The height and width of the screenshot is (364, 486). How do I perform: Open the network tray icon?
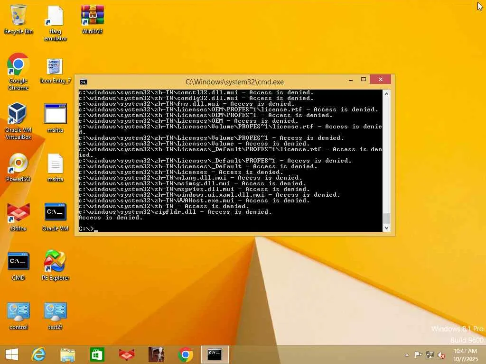click(430, 355)
